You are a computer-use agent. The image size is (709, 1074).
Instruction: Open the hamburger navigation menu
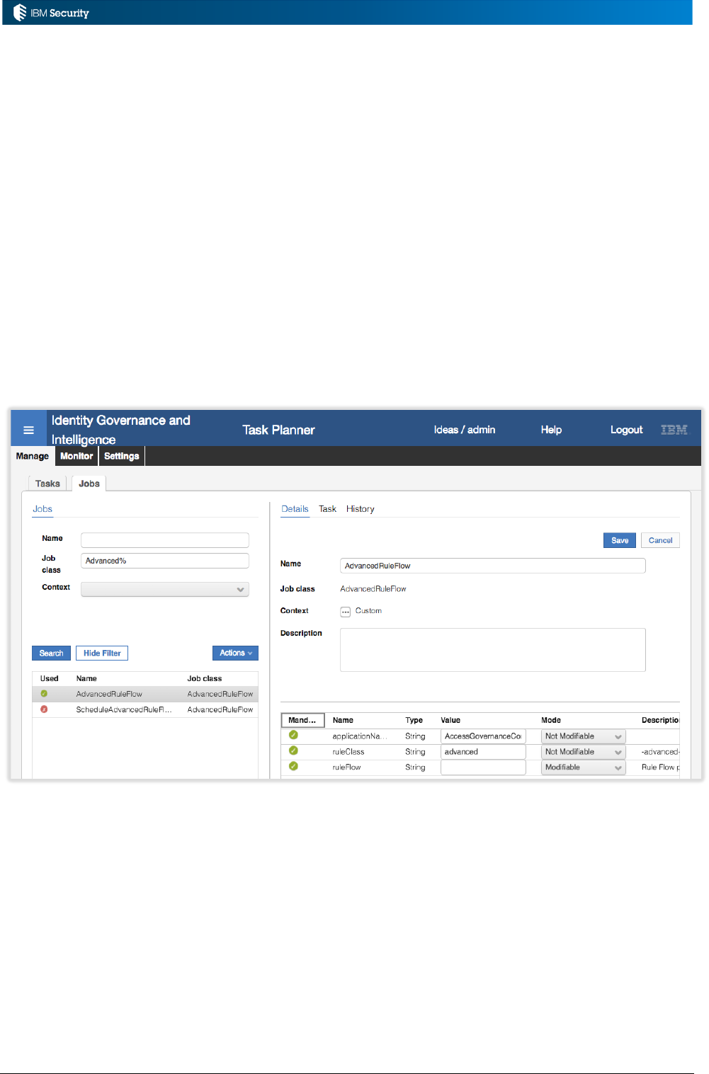click(28, 430)
